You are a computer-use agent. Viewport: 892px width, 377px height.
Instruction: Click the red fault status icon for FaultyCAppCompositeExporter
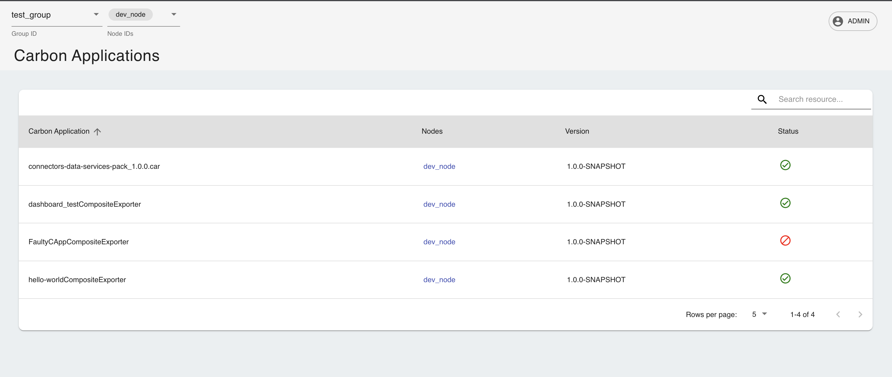tap(785, 241)
